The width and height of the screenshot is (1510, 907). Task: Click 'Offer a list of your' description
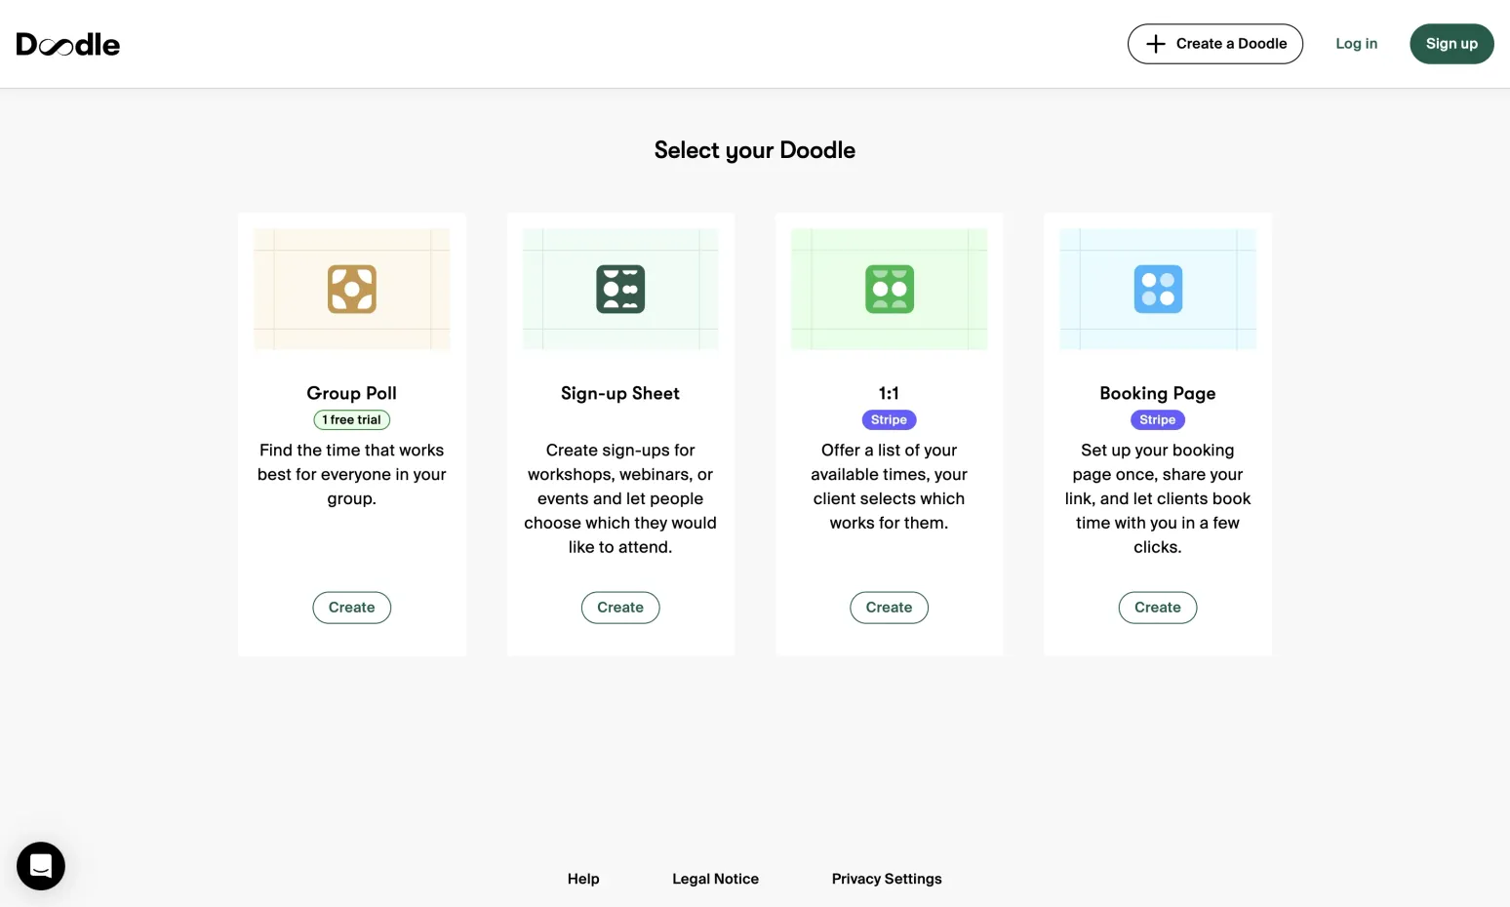890,487
